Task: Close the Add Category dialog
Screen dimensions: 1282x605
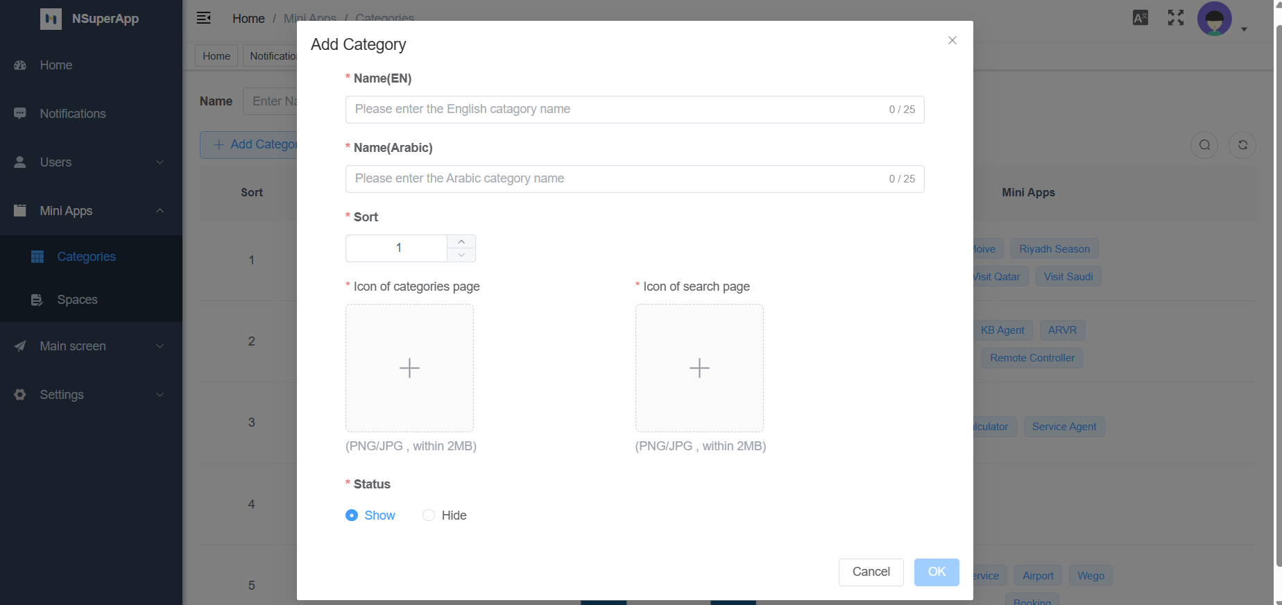Action: tap(952, 40)
